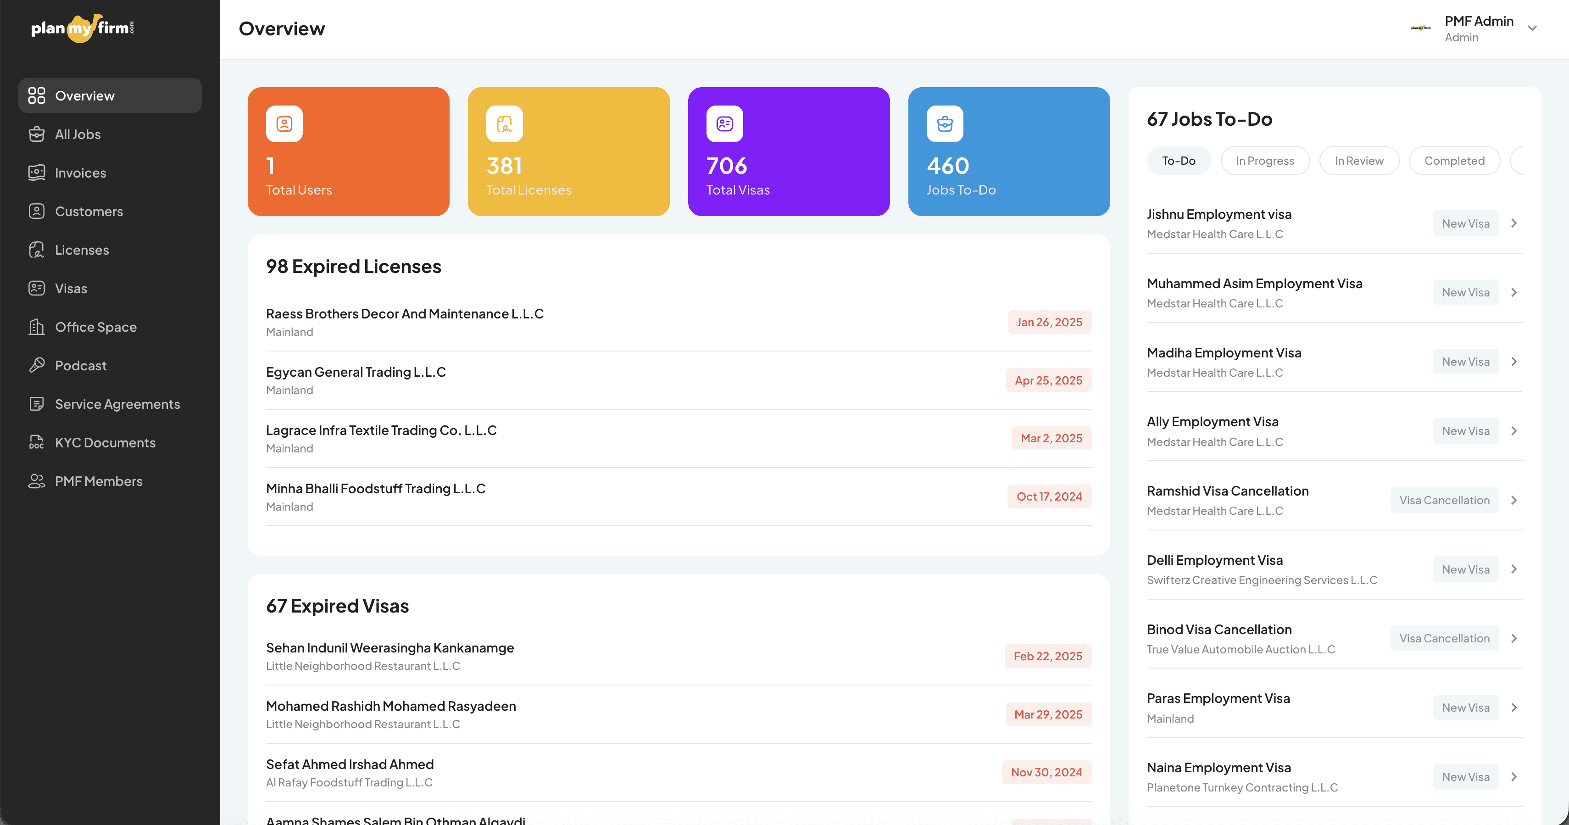Click the Office Space building icon

pos(37,327)
